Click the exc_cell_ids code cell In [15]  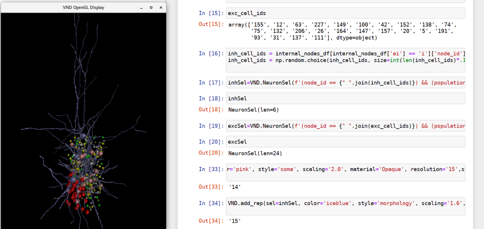click(x=346, y=13)
